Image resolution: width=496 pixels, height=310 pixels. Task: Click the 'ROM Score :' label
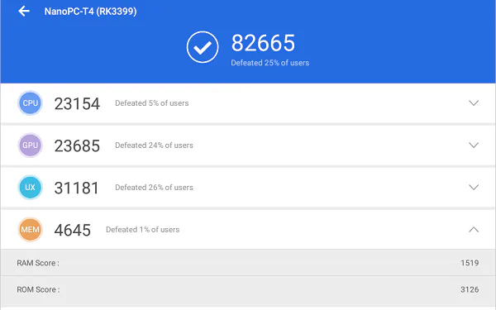coord(38,289)
